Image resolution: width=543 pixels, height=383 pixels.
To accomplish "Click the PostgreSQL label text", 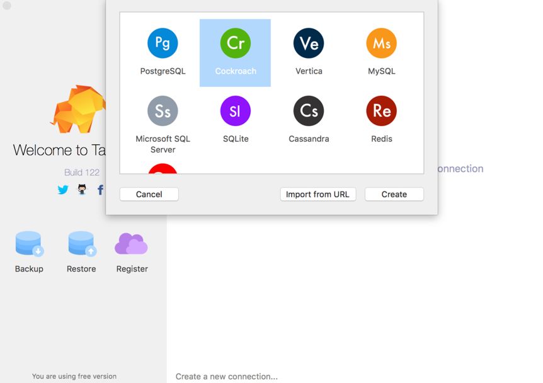I will 163,71.
